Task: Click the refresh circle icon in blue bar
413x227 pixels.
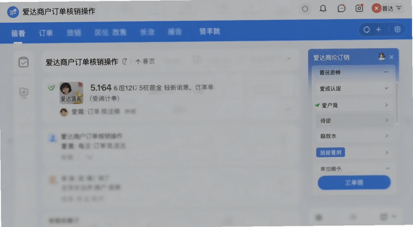Action: click(367, 30)
